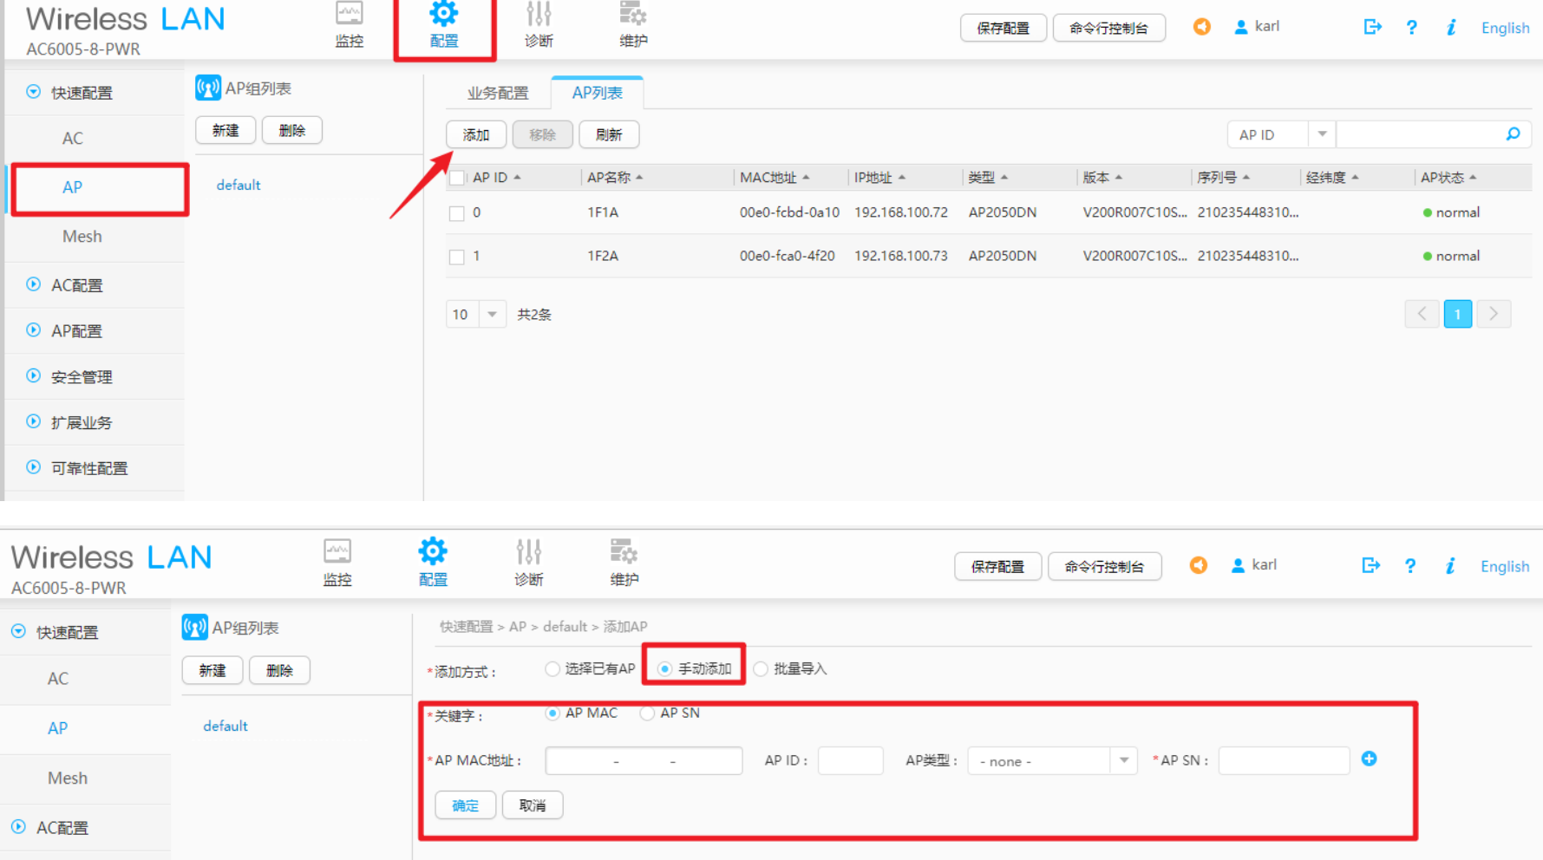1543x860 pixels.
Task: Open info icon in lower window header
Action: click(x=1450, y=565)
